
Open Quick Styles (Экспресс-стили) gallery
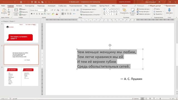click(x=132, y=12)
